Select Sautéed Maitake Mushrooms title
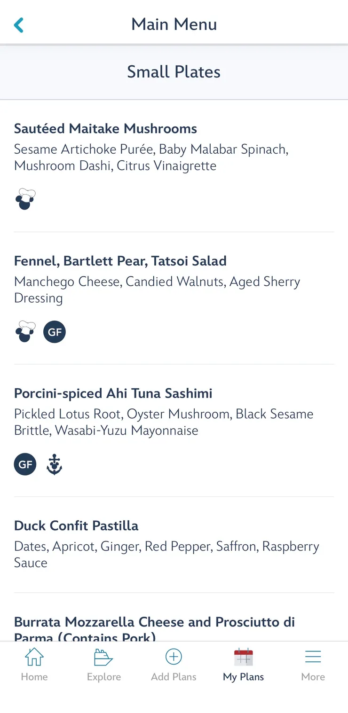Image resolution: width=348 pixels, height=713 pixels. [x=105, y=128]
